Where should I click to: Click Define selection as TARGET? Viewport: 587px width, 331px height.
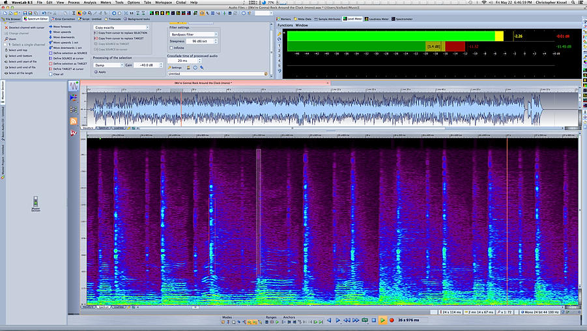[x=68, y=64]
